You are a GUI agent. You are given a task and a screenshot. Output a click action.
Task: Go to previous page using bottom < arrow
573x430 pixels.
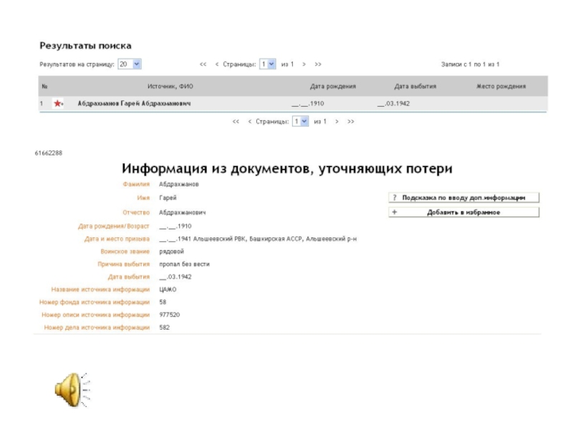click(250, 122)
